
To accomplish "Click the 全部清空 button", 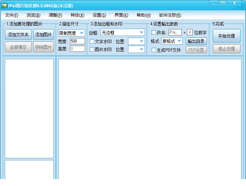I will pos(18,47).
